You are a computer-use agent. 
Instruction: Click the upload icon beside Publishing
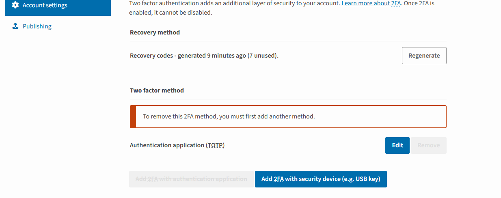click(x=15, y=26)
